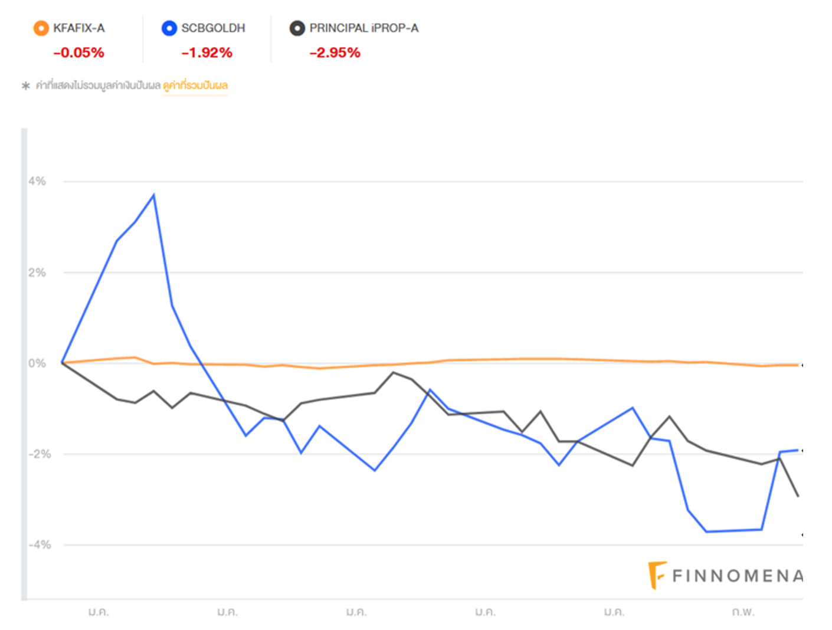The width and height of the screenshot is (832, 630).
Task: Click the gray vertical bar left of chart
Action: pos(24,363)
